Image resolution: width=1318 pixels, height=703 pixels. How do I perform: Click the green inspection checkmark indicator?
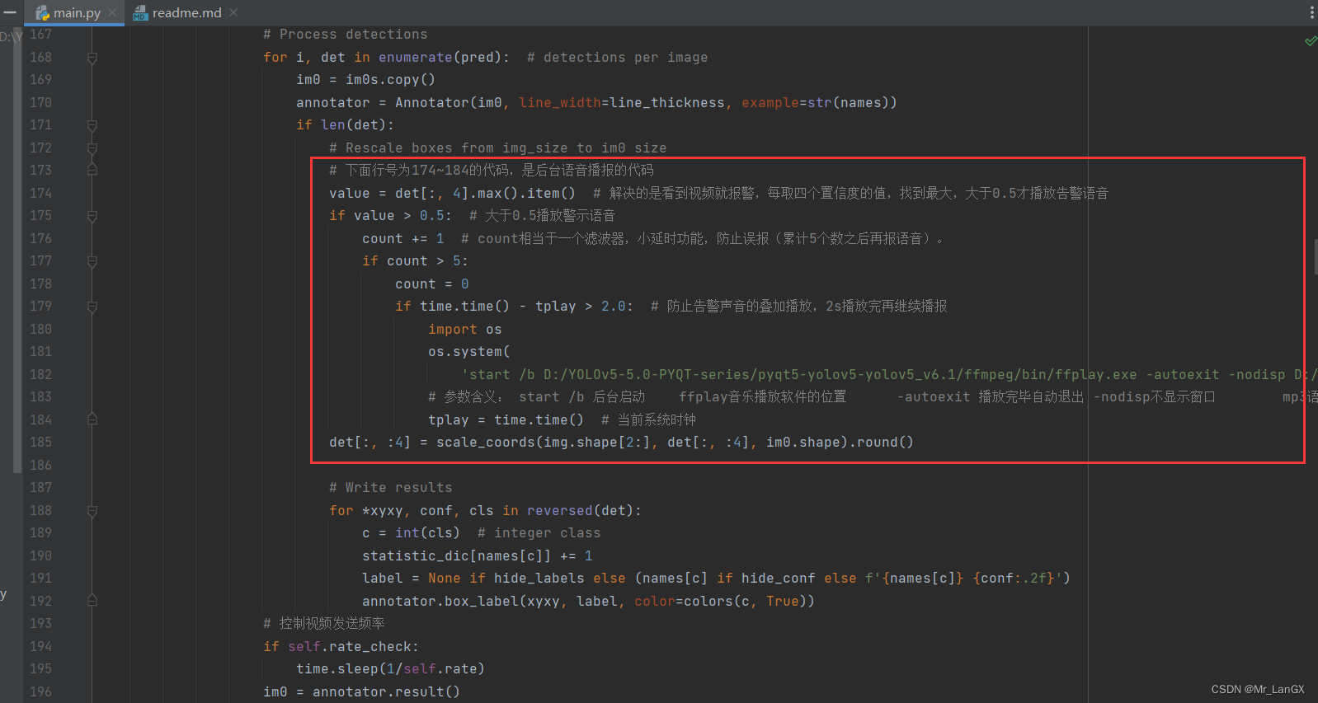click(1311, 40)
